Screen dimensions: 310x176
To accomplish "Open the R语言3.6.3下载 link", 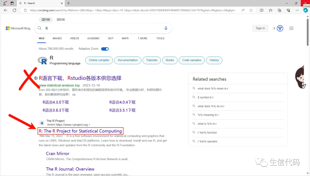I will [56, 110].
